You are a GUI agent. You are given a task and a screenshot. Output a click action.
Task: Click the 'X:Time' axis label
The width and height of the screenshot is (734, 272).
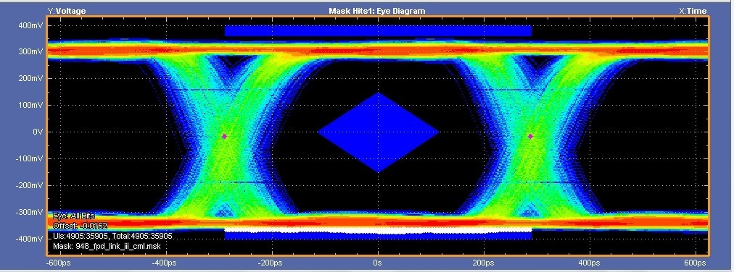693,11
